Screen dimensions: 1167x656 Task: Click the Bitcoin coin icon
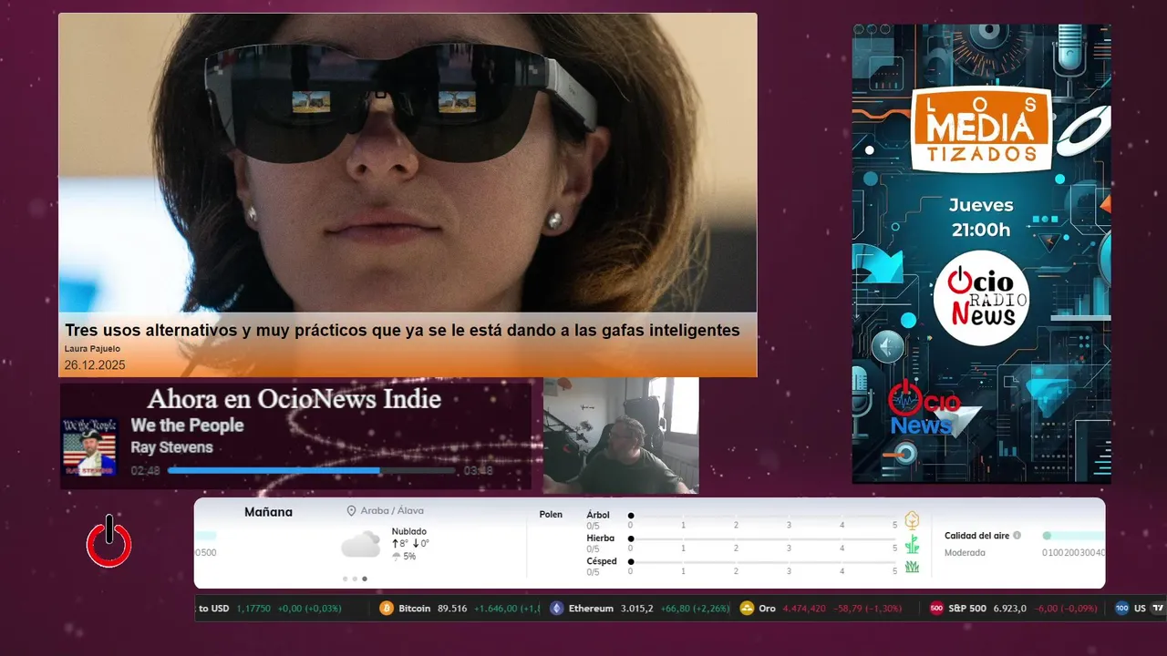tap(386, 608)
